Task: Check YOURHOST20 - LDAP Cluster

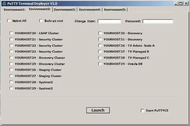Action: pos(11,33)
